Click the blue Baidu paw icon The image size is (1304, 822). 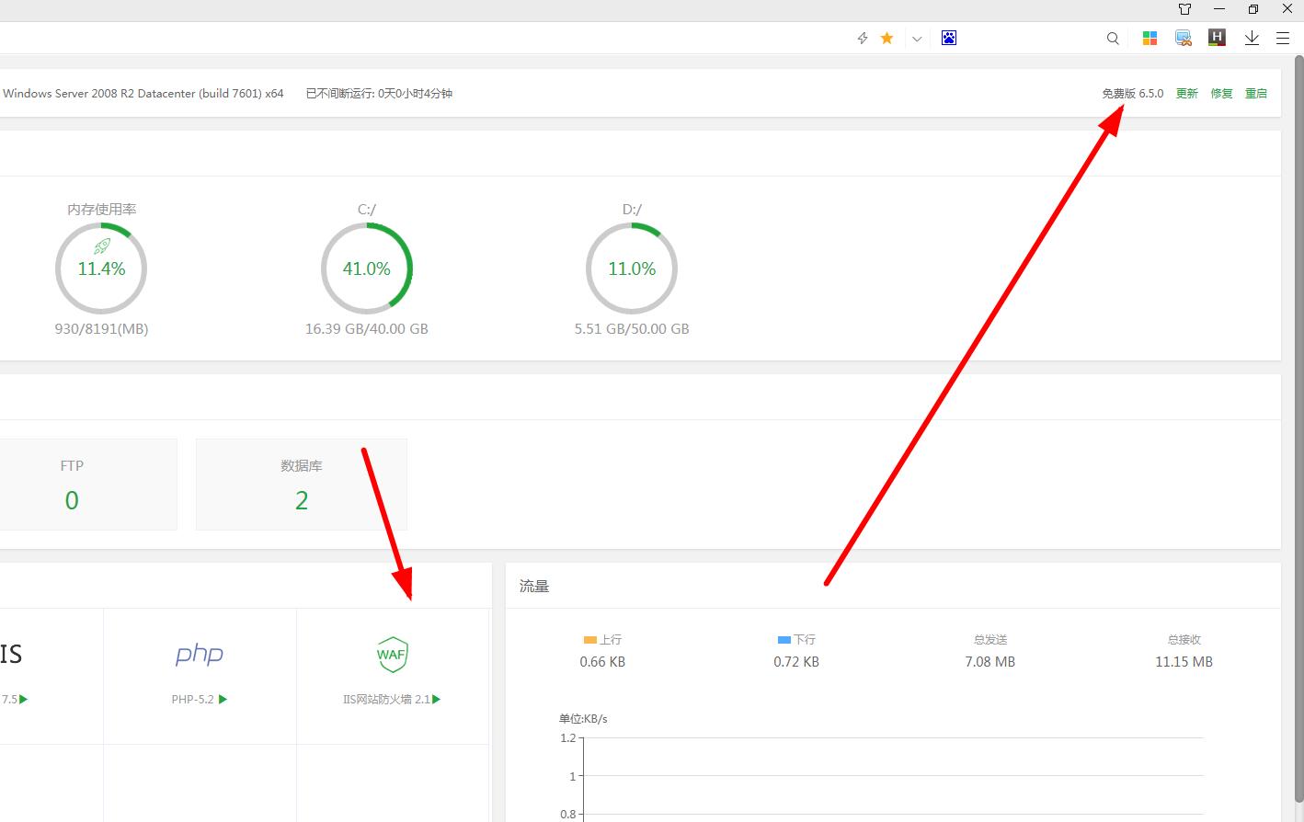pyautogui.click(x=949, y=38)
